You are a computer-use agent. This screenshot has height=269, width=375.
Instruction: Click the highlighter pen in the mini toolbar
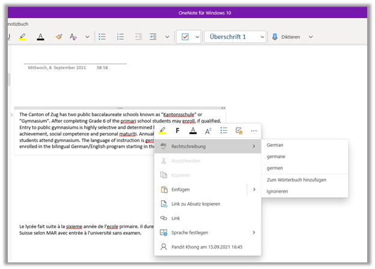click(x=162, y=131)
